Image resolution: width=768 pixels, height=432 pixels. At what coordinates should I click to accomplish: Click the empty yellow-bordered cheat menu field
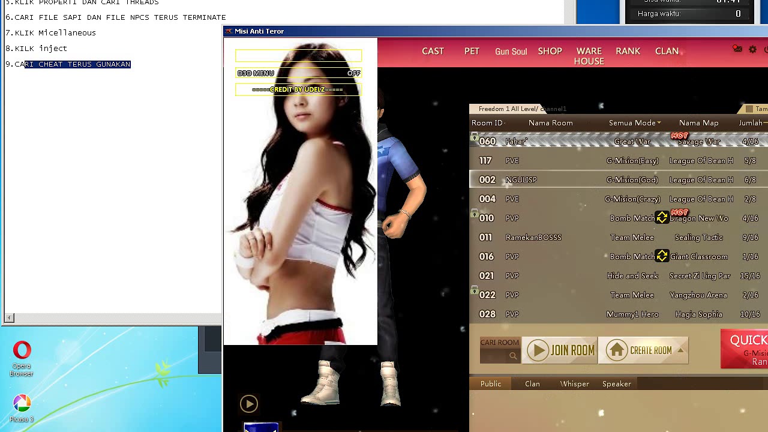coord(298,56)
